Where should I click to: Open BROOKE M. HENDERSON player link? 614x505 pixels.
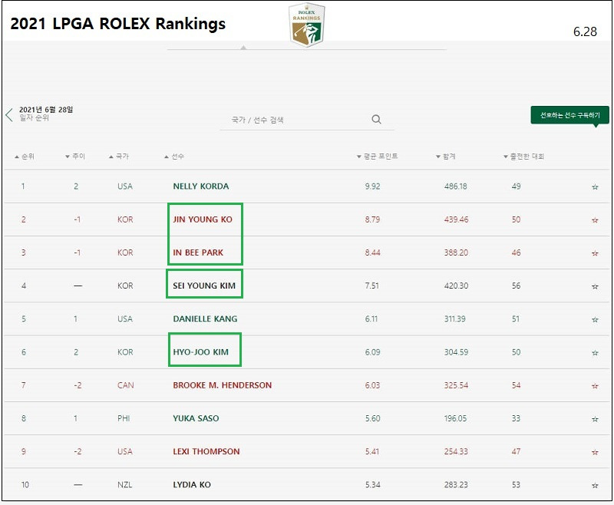point(223,385)
